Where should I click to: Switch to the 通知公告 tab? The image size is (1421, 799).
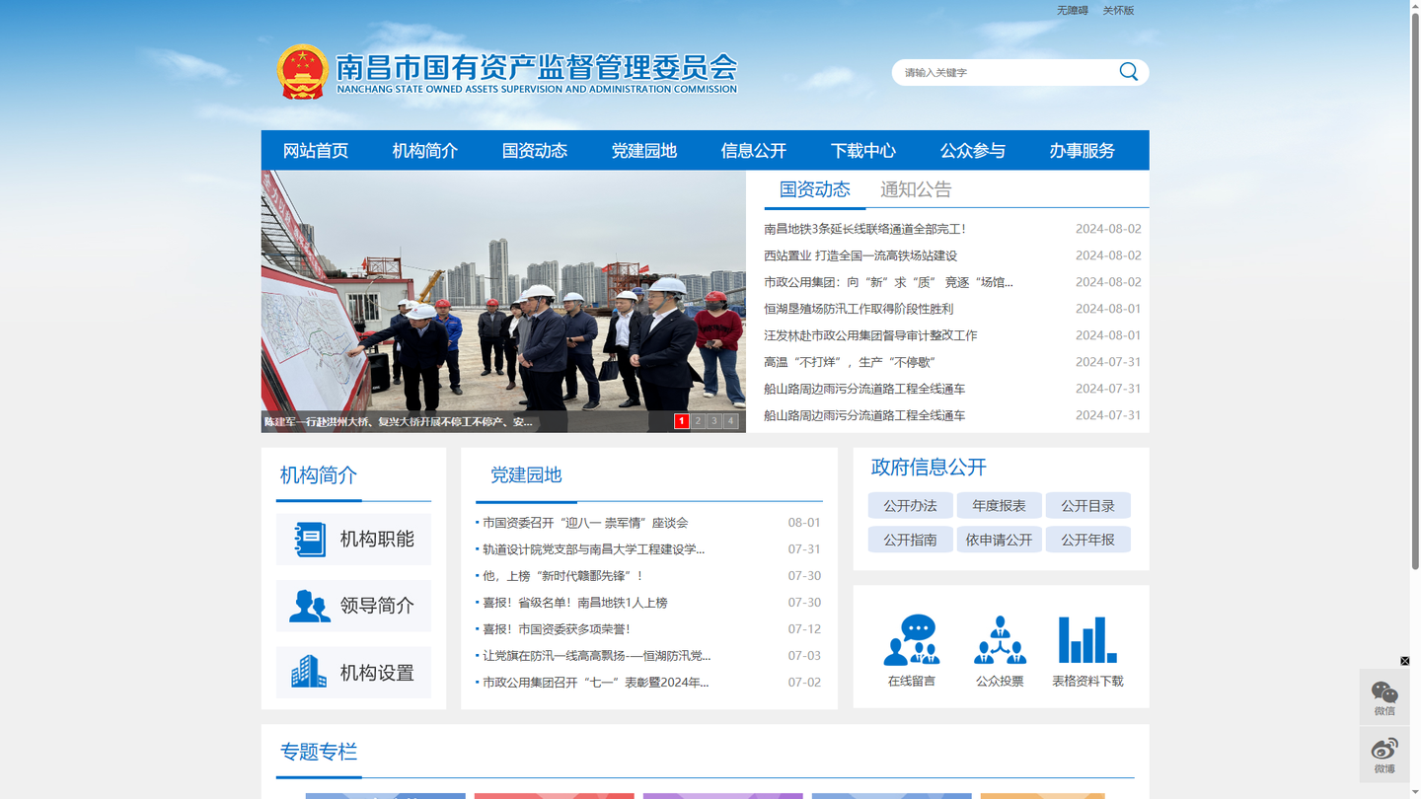point(916,189)
